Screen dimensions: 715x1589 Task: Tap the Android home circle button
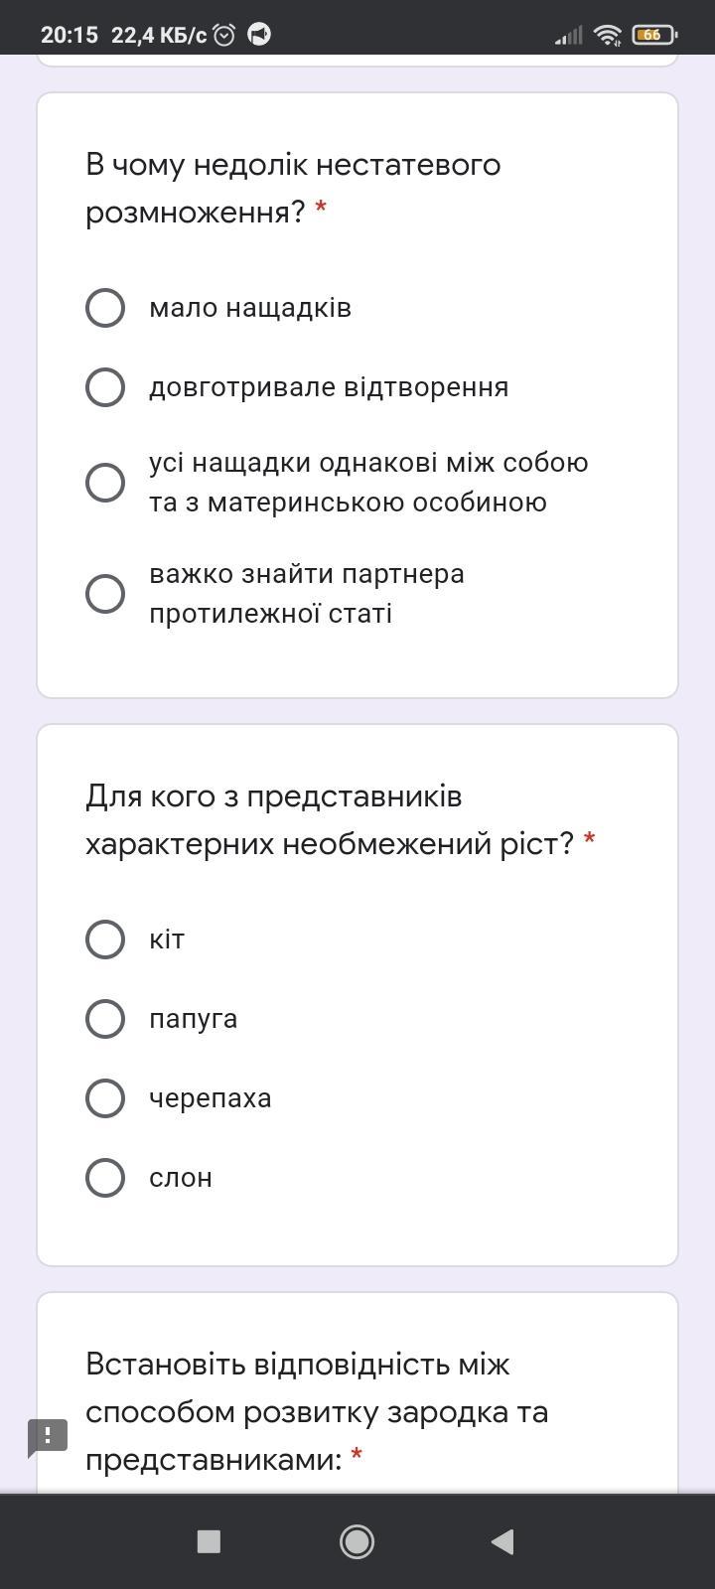(357, 1541)
